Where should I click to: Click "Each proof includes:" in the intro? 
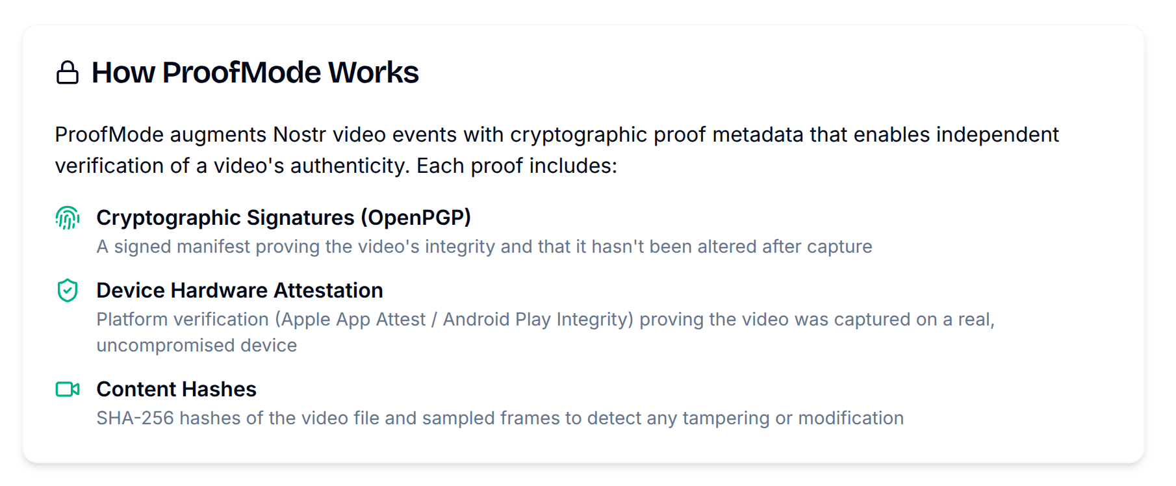(517, 166)
